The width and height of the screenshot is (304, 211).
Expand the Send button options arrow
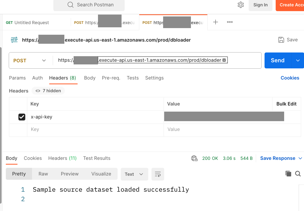point(298,60)
